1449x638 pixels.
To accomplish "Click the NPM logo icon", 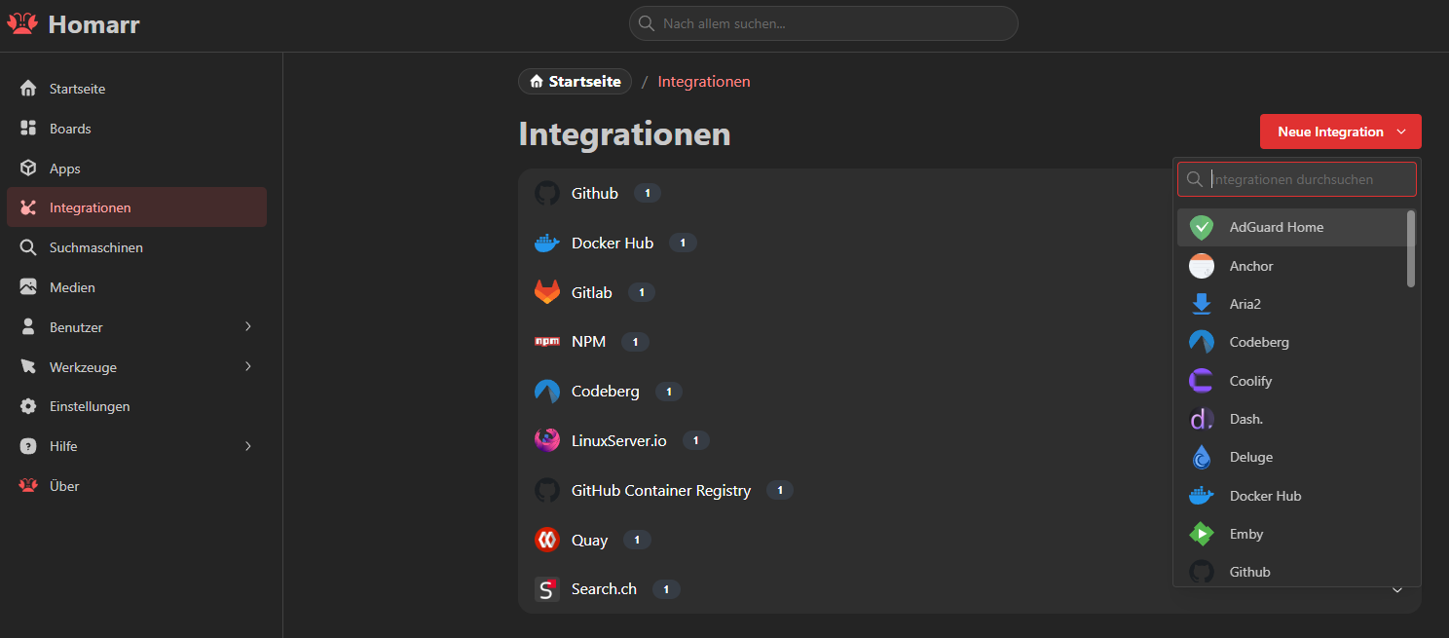I will click(547, 342).
